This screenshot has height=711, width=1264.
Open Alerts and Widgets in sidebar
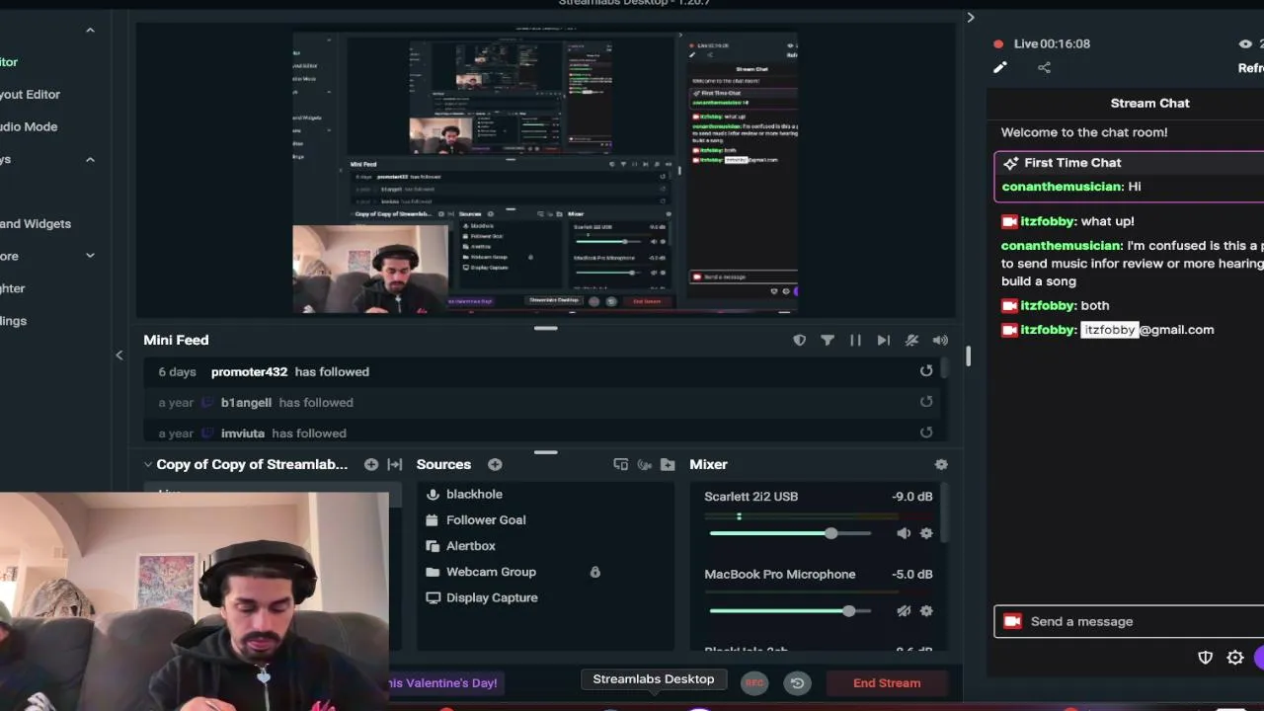point(36,223)
